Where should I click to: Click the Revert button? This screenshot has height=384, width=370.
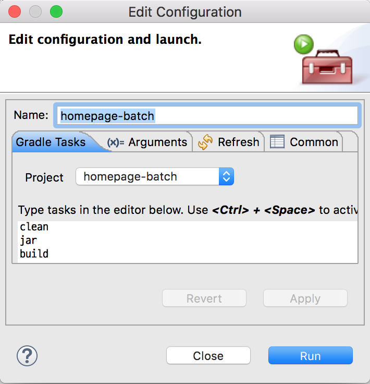(204, 298)
